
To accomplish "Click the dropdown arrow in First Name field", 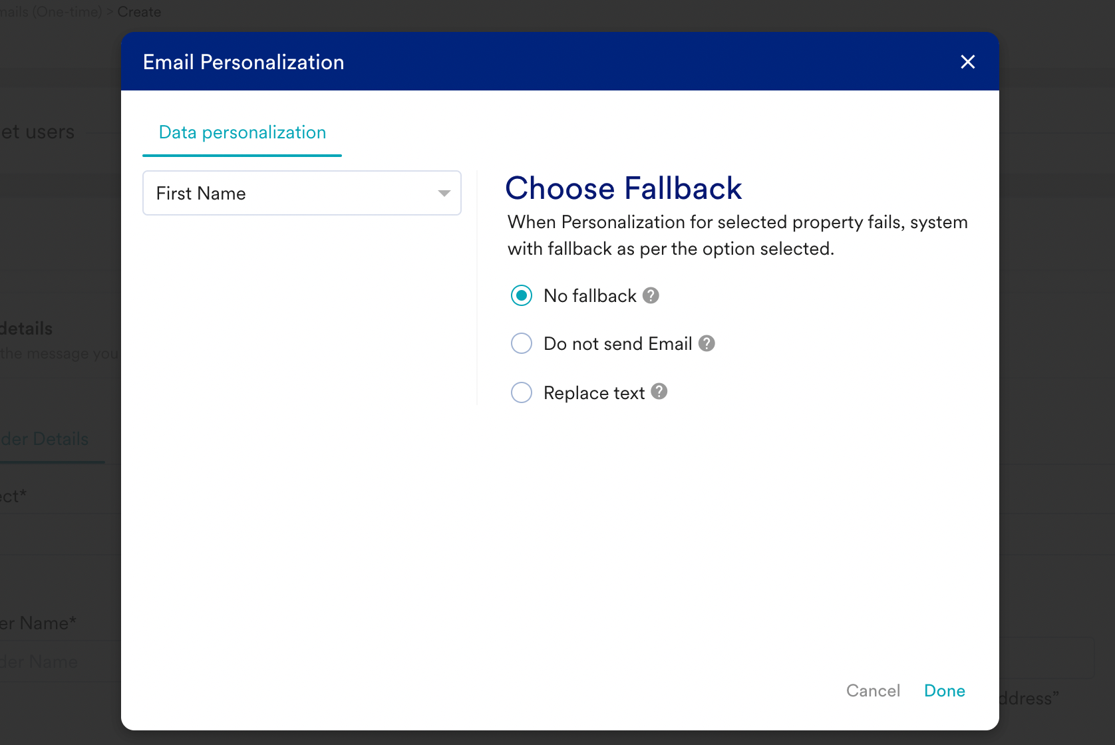I will (444, 194).
